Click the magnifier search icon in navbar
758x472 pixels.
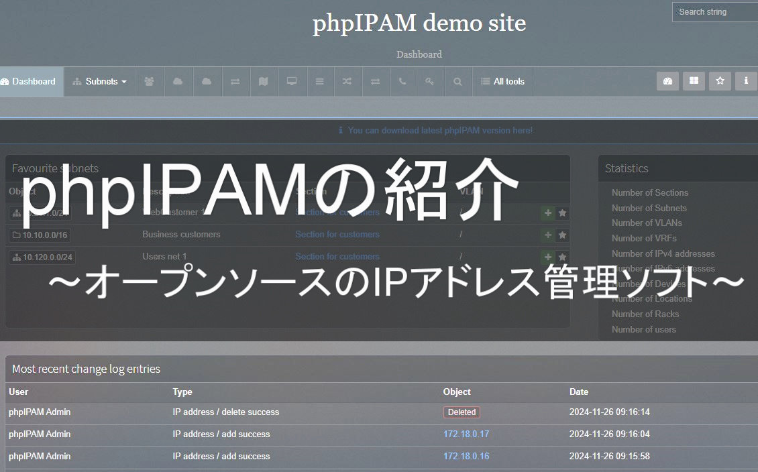click(457, 82)
